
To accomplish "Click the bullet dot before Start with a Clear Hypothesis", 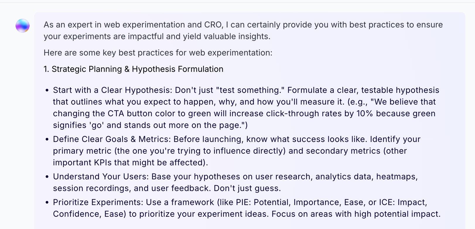I will [47, 90].
